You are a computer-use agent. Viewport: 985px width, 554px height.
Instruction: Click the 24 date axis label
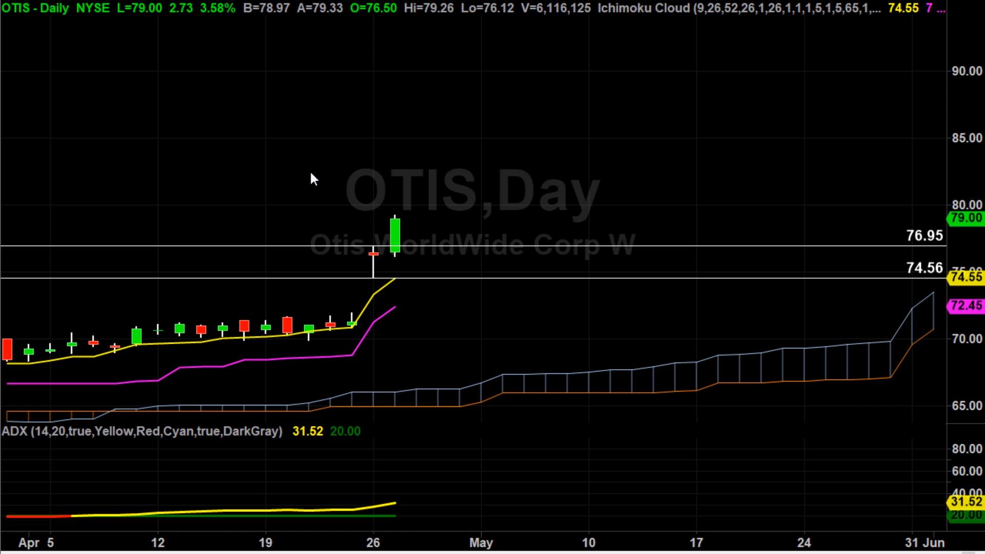pyautogui.click(x=804, y=543)
